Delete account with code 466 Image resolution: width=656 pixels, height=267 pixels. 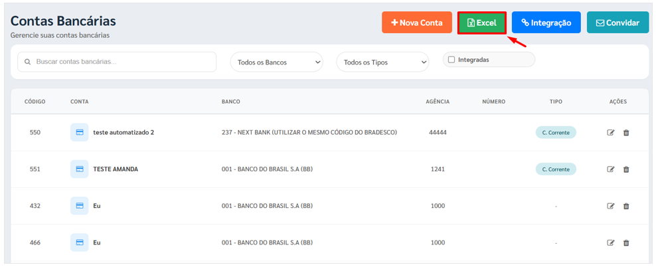tap(626, 243)
